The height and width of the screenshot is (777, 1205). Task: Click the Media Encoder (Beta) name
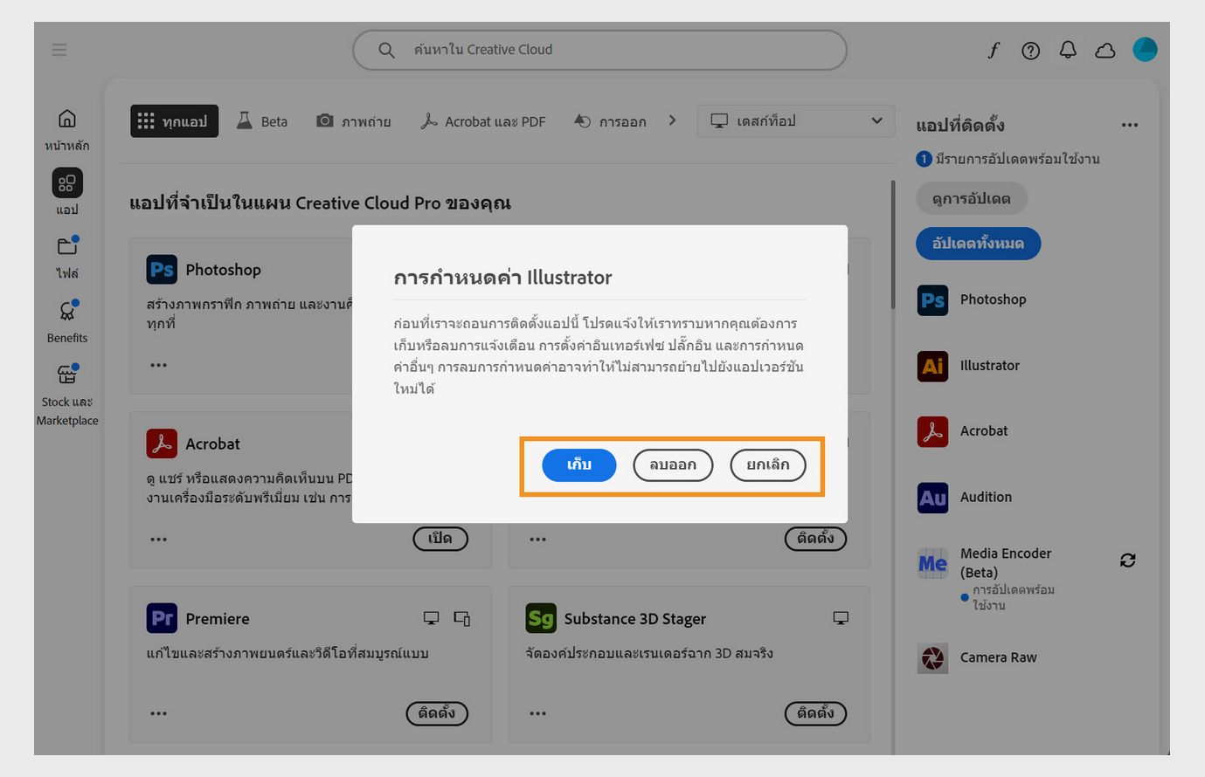[1006, 563]
